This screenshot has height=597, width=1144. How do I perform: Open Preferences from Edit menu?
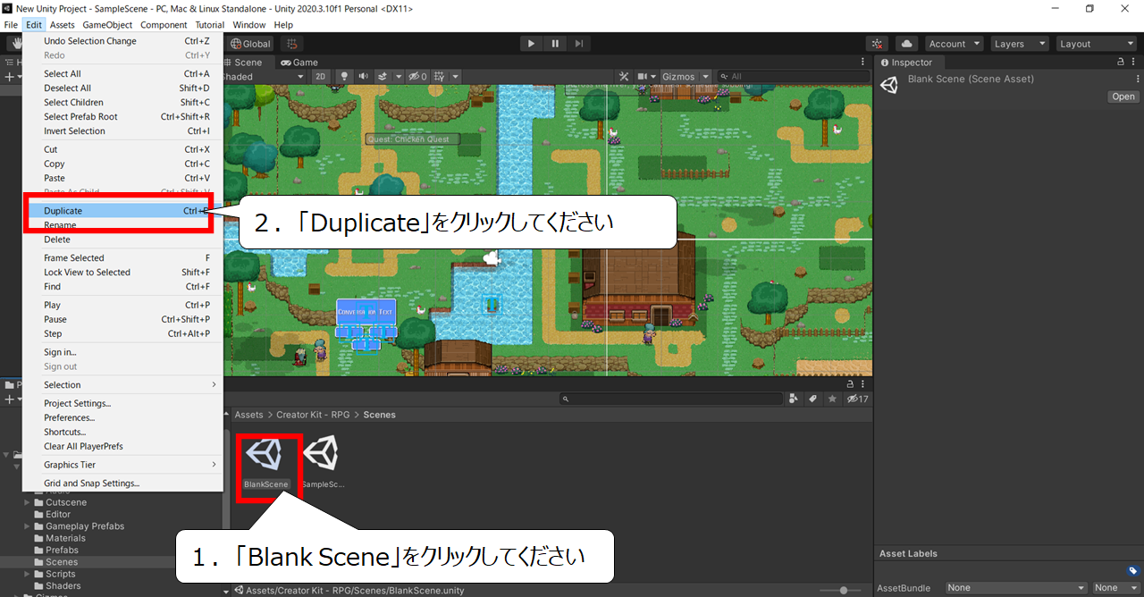coord(122,418)
